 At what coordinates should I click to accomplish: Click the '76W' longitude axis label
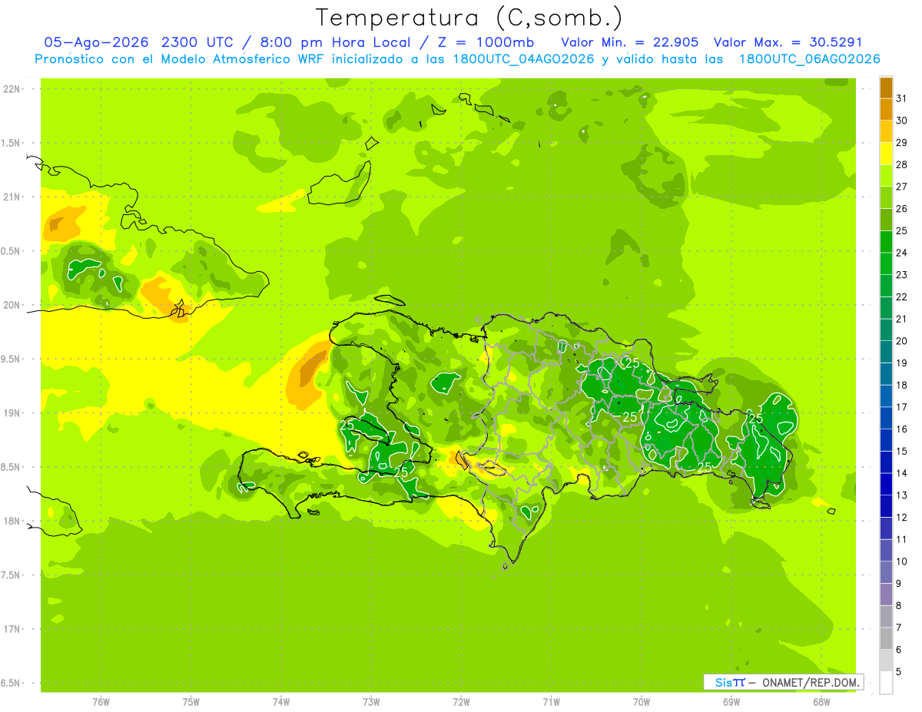(101, 702)
